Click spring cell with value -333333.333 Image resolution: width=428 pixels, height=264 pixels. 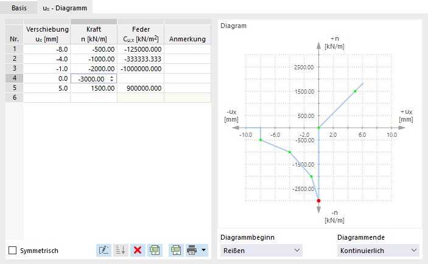tap(141, 59)
